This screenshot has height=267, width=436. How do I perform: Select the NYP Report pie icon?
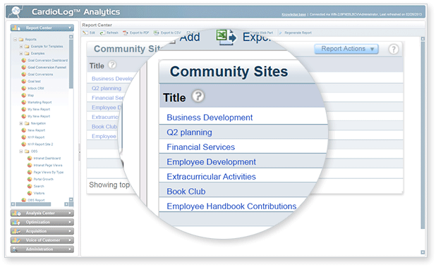(24, 137)
